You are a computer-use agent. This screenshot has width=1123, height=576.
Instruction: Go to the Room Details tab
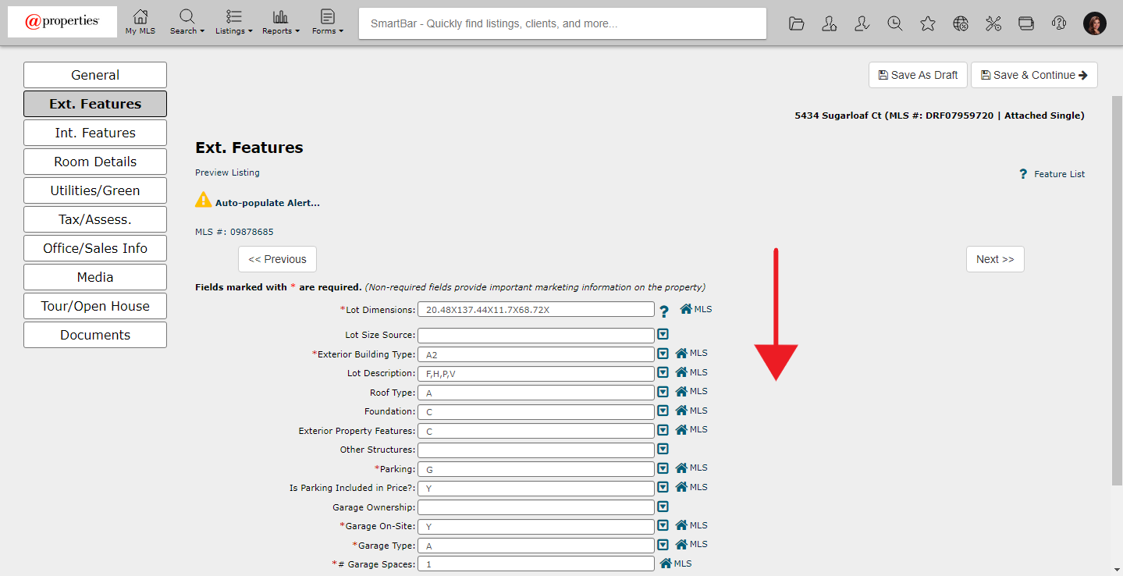[x=95, y=162]
